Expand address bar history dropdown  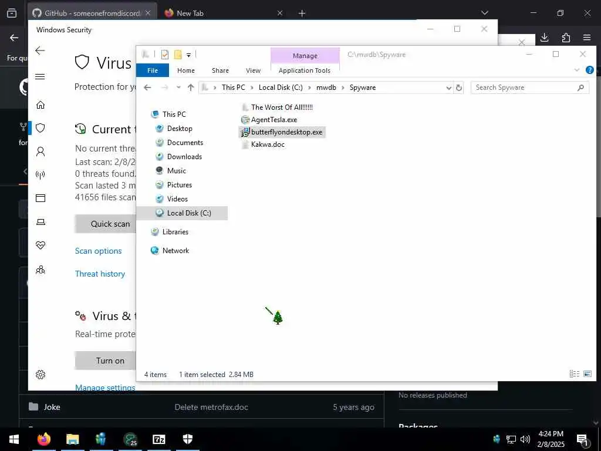coord(449,88)
